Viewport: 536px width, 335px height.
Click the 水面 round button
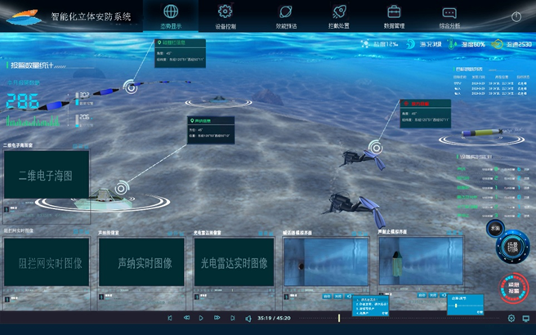pos(495,228)
